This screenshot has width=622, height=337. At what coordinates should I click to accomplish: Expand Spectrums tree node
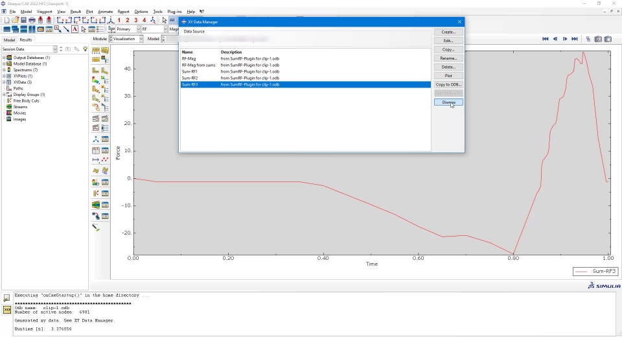[x=4, y=70]
